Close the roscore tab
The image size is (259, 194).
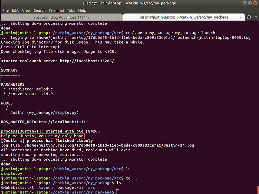click(x=118, y=17)
